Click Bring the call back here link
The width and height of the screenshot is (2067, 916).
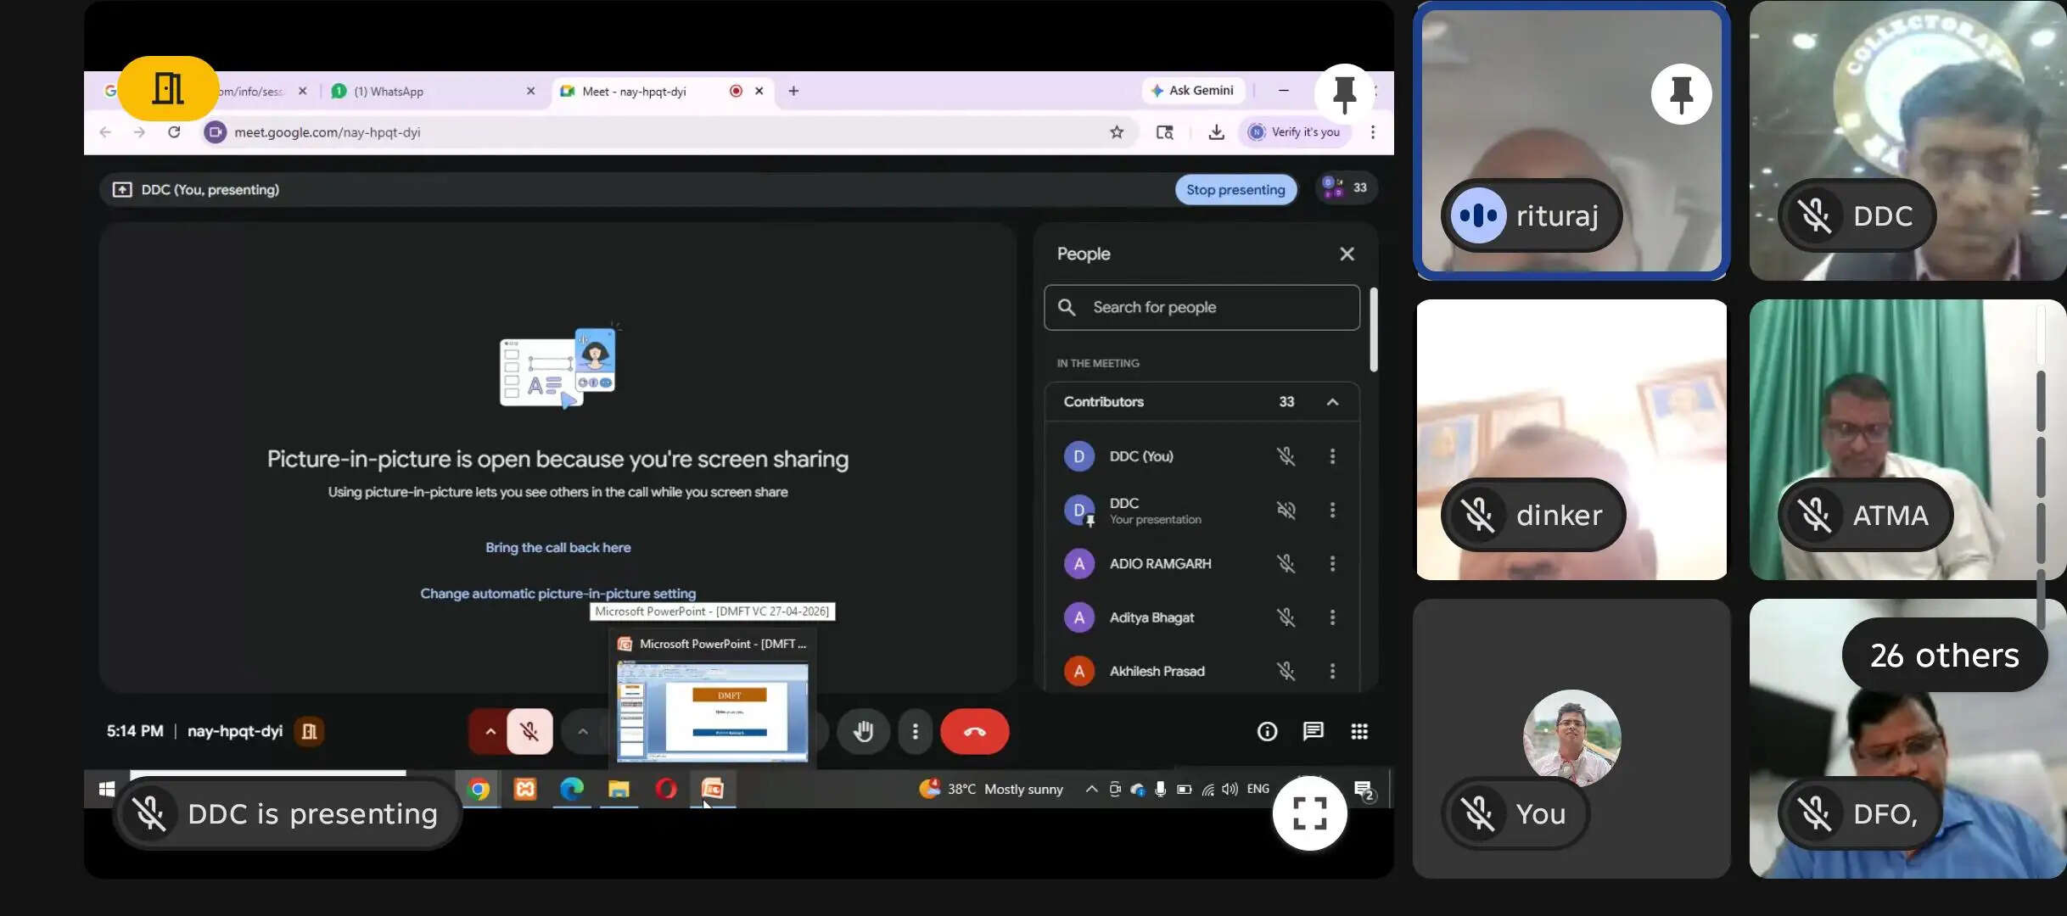(x=557, y=548)
